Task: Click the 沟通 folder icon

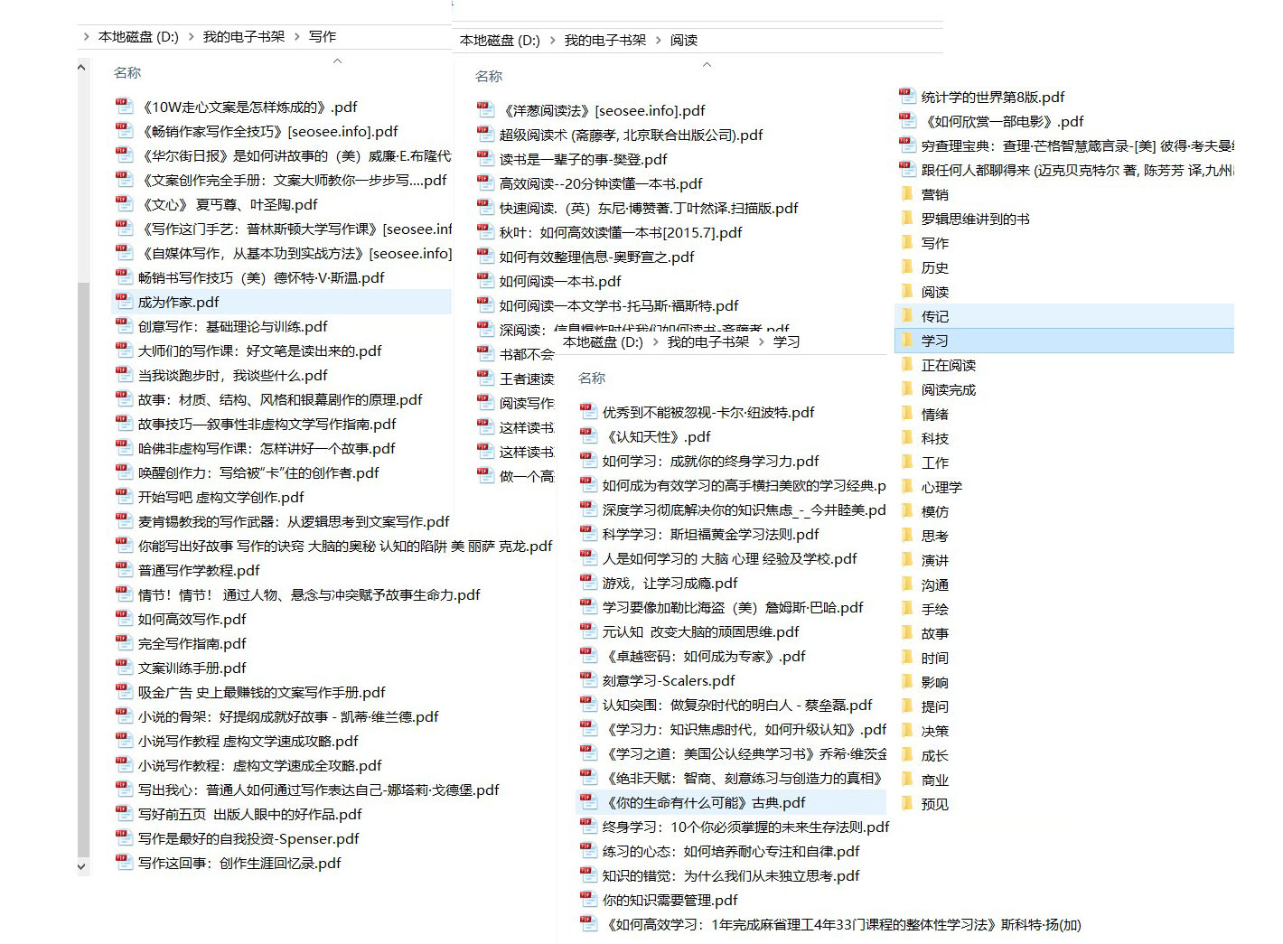Action: (907, 584)
